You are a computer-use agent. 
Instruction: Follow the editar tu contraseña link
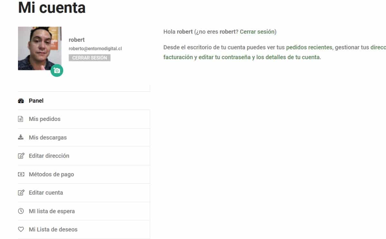click(x=225, y=58)
